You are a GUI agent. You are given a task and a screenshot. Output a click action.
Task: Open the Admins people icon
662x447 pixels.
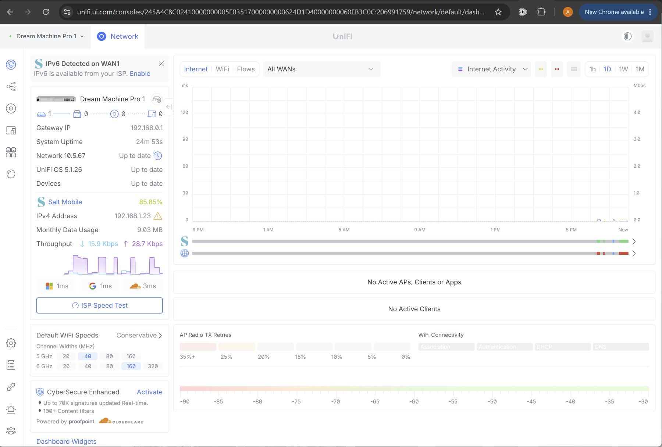pos(11,431)
